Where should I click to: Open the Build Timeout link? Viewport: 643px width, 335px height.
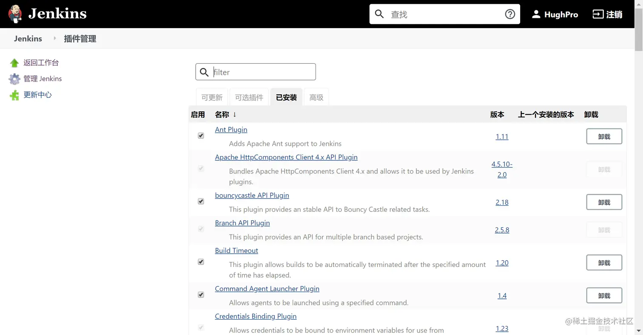pos(236,251)
